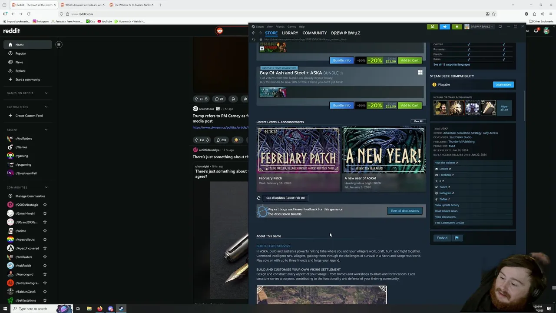Screen dimensions: 556x313
Task: Click Create Custom Feed in sidebar
Action: click(x=27, y=116)
